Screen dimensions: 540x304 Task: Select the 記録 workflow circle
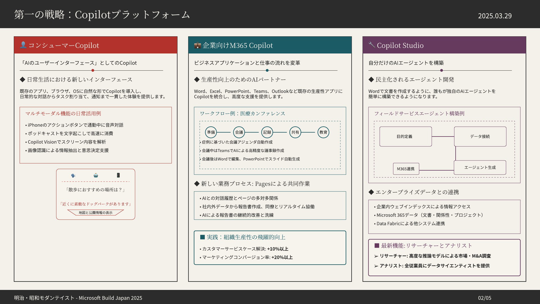coord(267,132)
